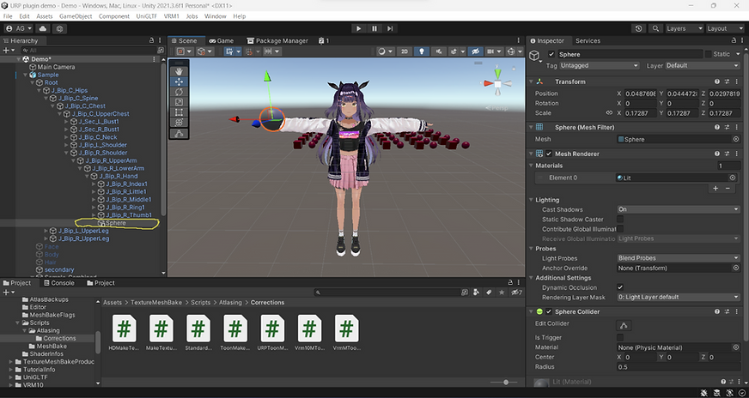Open Unity Version Control icon beside cloud

tap(60, 28)
